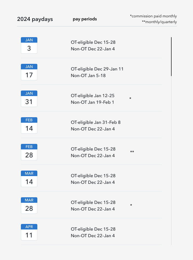Click "OT-eligible Dec 29–Jan 11" text
The width and height of the screenshot is (193, 260).
click(x=97, y=69)
